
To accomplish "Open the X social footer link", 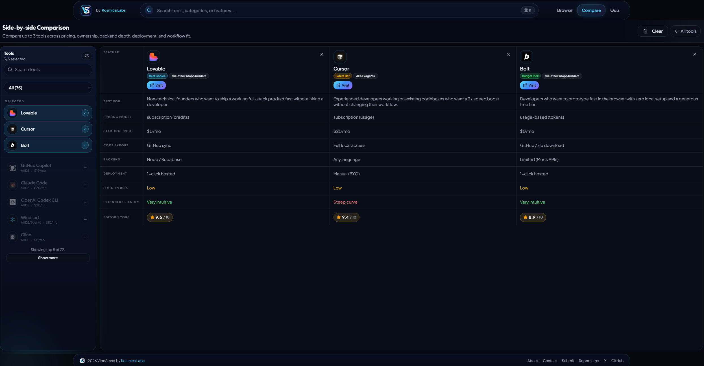I will click(605, 361).
